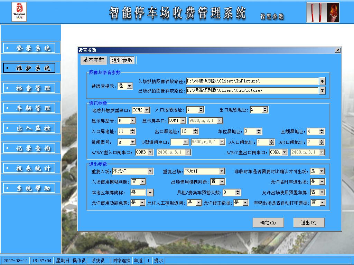This screenshot has width=354, height=265.
Task: Open browse arrow for 入场抓拍图像存放路径
Action: [x=322, y=81]
